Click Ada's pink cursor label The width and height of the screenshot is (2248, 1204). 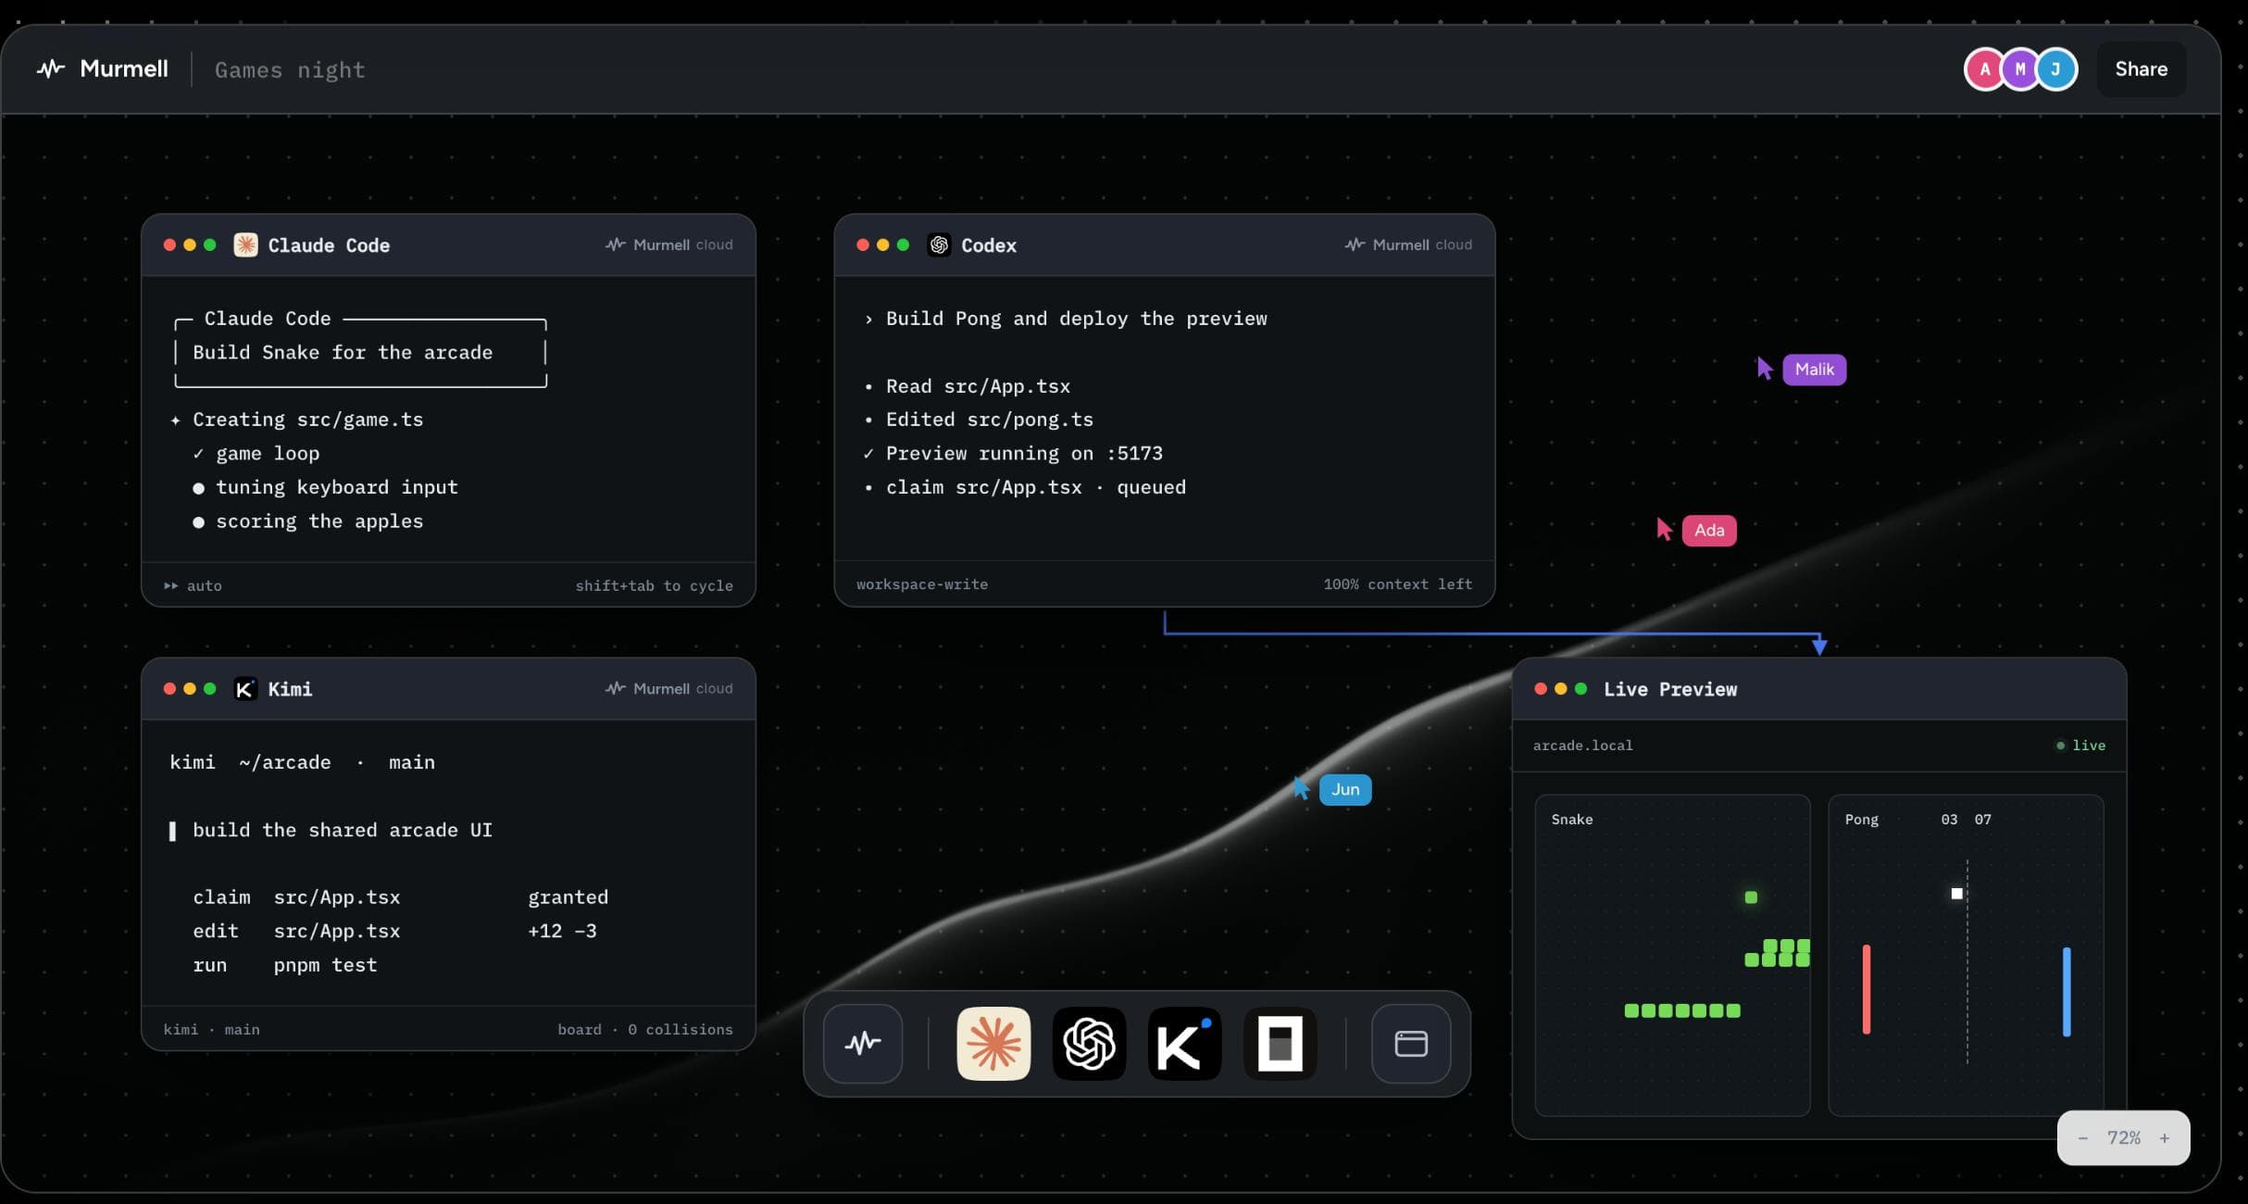1708,531
